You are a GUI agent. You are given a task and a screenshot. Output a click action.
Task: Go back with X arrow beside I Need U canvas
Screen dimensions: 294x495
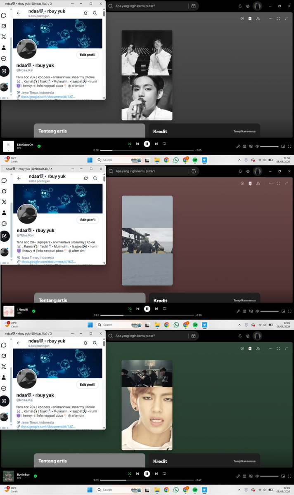pyautogui.click(x=19, y=178)
